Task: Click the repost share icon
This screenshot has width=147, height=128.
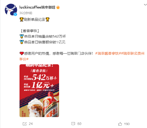Action: click(x=25, y=124)
